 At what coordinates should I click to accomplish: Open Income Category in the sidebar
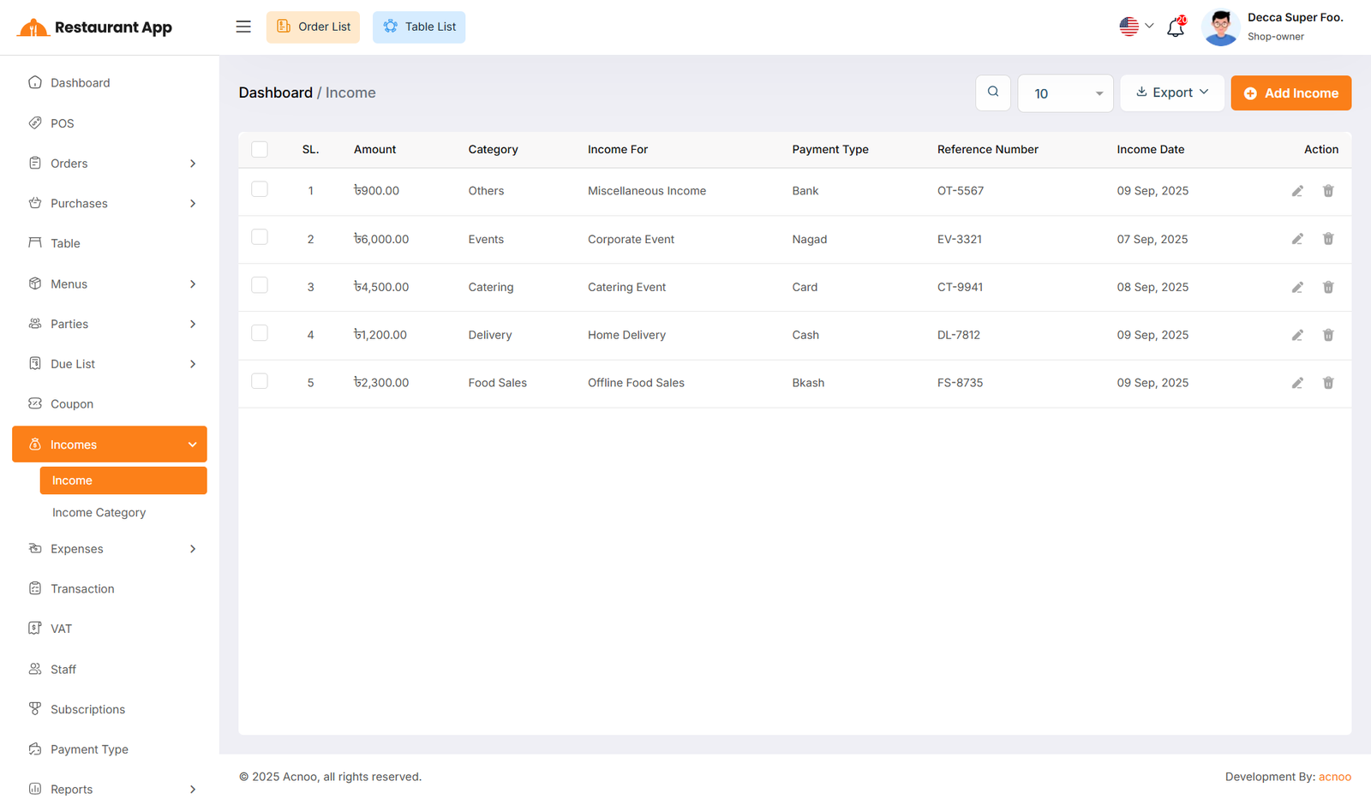[99, 512]
